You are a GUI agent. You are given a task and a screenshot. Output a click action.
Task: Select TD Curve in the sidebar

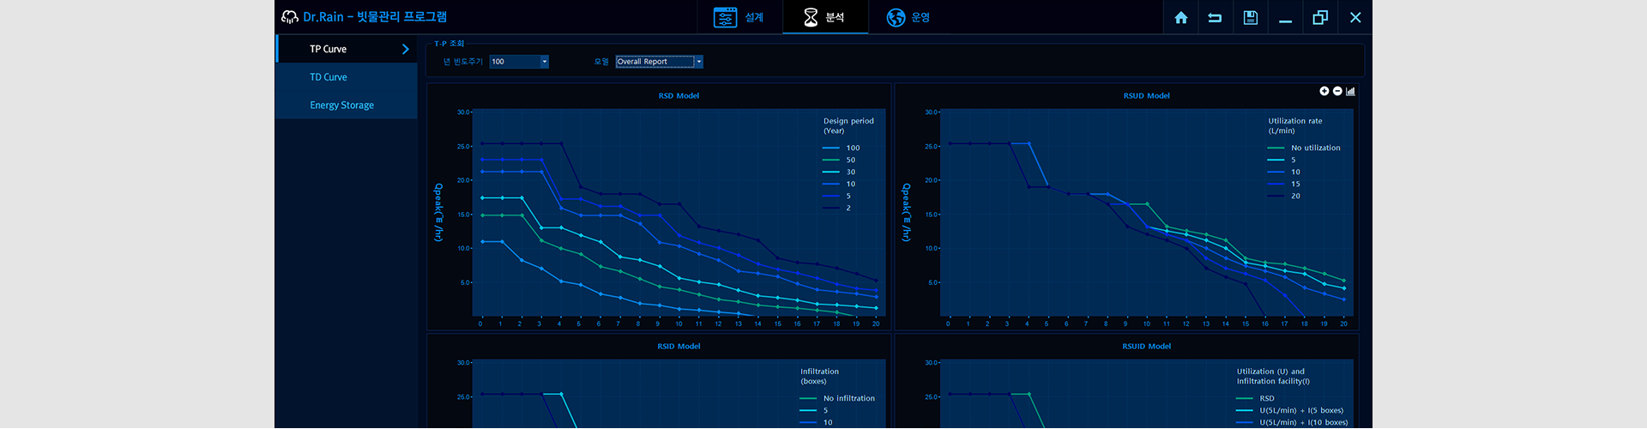[347, 77]
